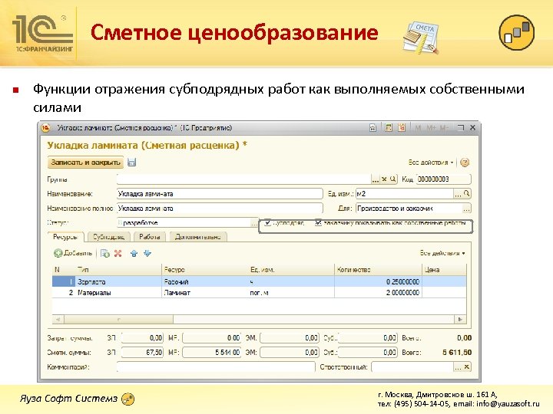Toggle the Субподряд checkbox
The height and width of the screenshot is (414, 553).
[268, 222]
